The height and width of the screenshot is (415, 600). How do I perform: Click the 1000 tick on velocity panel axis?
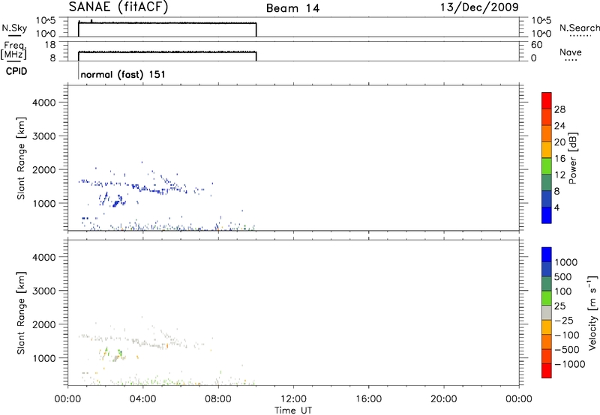pyautogui.click(x=44, y=359)
